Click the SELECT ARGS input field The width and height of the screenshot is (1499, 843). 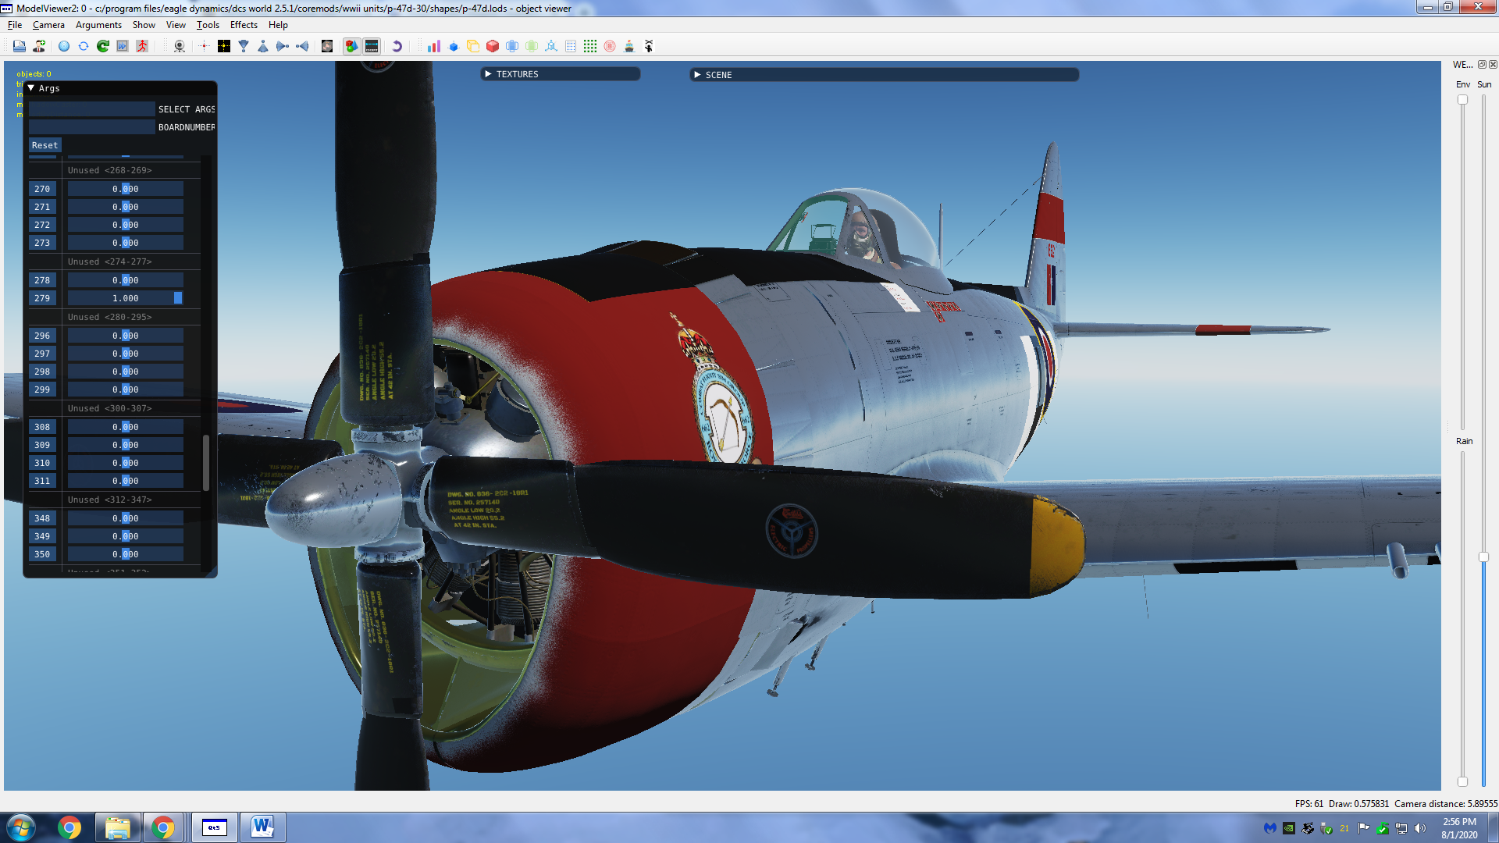(92, 109)
